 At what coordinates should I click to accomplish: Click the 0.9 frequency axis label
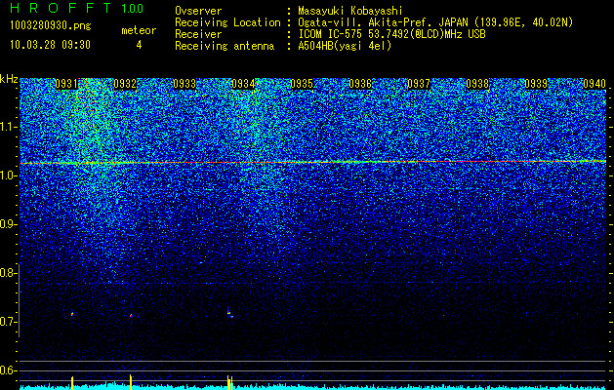7,224
